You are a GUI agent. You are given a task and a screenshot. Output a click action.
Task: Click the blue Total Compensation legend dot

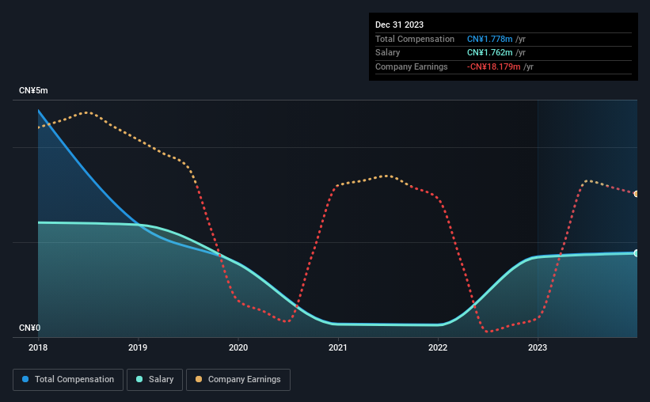click(x=25, y=379)
